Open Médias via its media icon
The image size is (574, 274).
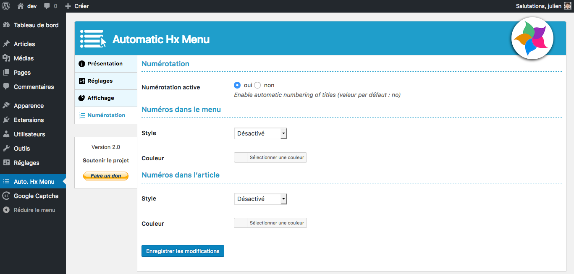click(x=6, y=58)
